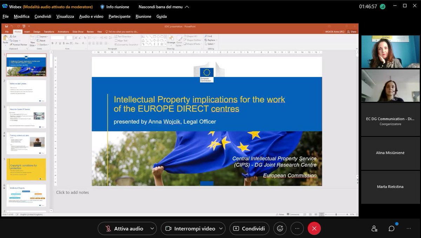This screenshot has height=238, width=421.
Task: Open Quick Styles in Drawing group
Action: tap(179, 41)
